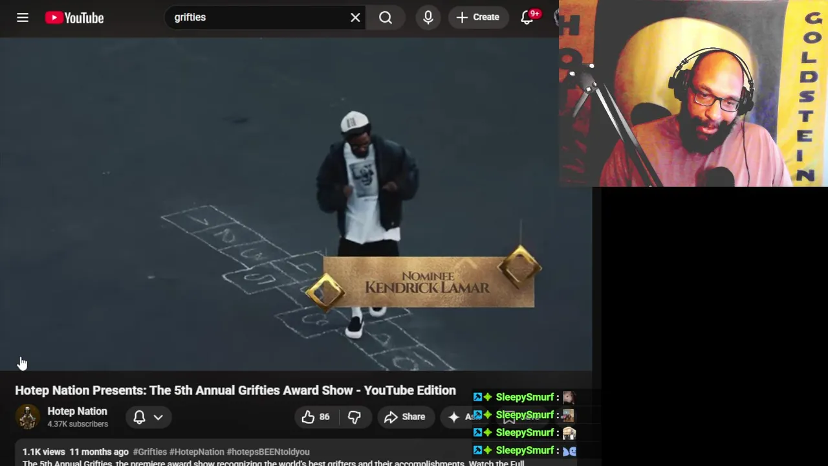This screenshot has height=466, width=828.
Task: Click the '1.1K views' text
Action: point(44,452)
